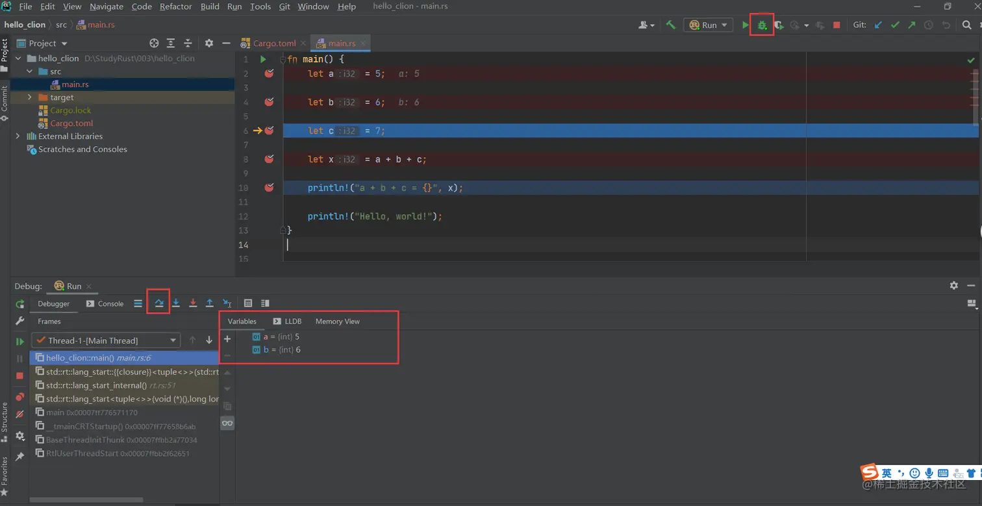Collapse all in the Project panel
982x506 pixels.
(x=188, y=43)
